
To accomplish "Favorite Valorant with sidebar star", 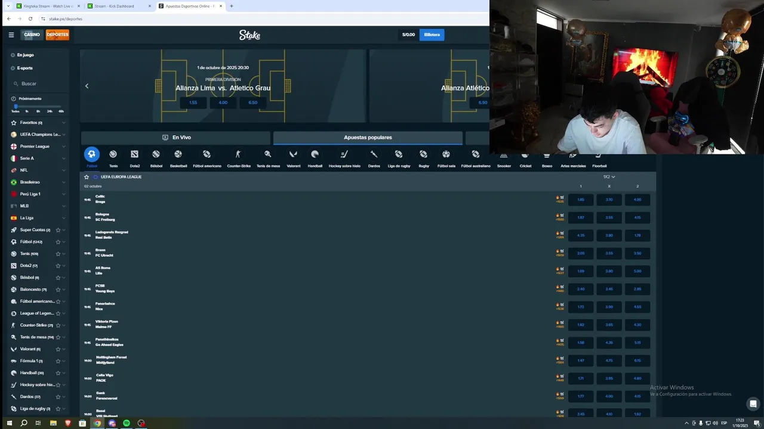I will click(x=58, y=349).
